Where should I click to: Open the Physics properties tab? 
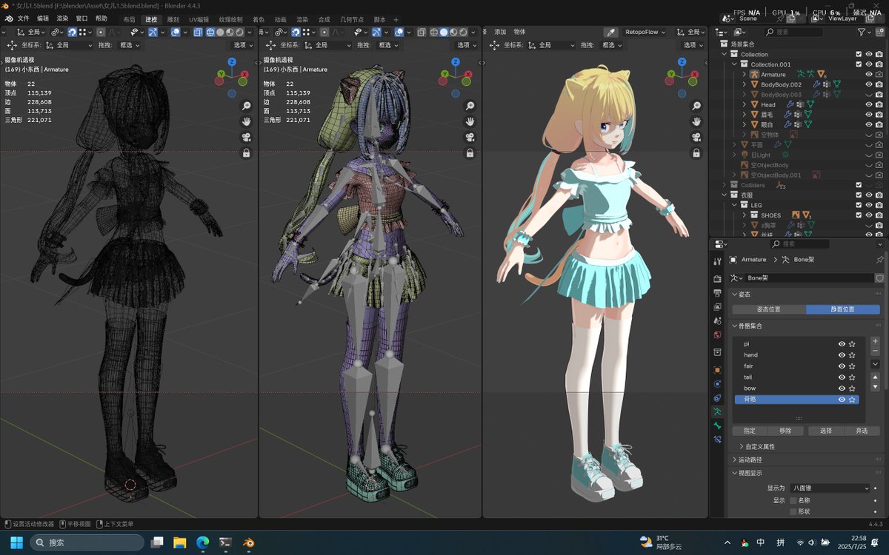pos(717,383)
